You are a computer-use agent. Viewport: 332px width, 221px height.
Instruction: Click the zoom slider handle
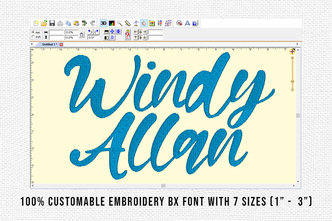[x=293, y=81]
